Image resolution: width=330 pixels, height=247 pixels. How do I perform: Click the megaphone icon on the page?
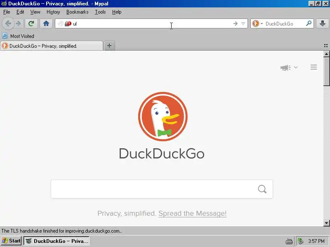pos(285,68)
